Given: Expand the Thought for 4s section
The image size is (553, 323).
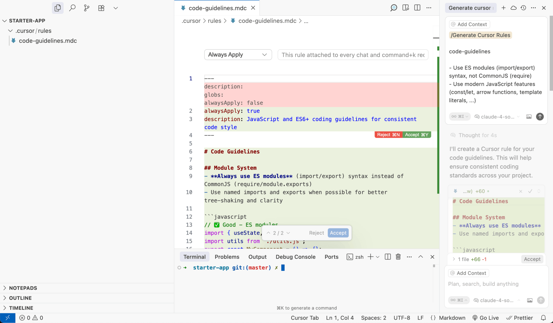Looking at the screenshot, I should click(x=477, y=135).
